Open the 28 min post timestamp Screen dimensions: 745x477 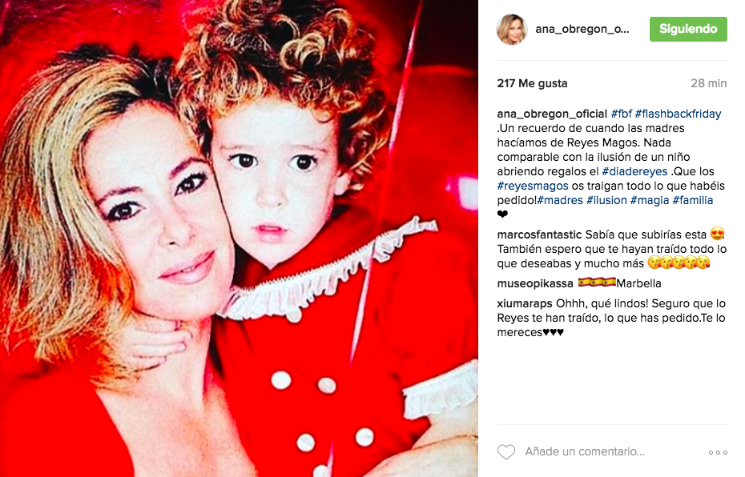(708, 83)
